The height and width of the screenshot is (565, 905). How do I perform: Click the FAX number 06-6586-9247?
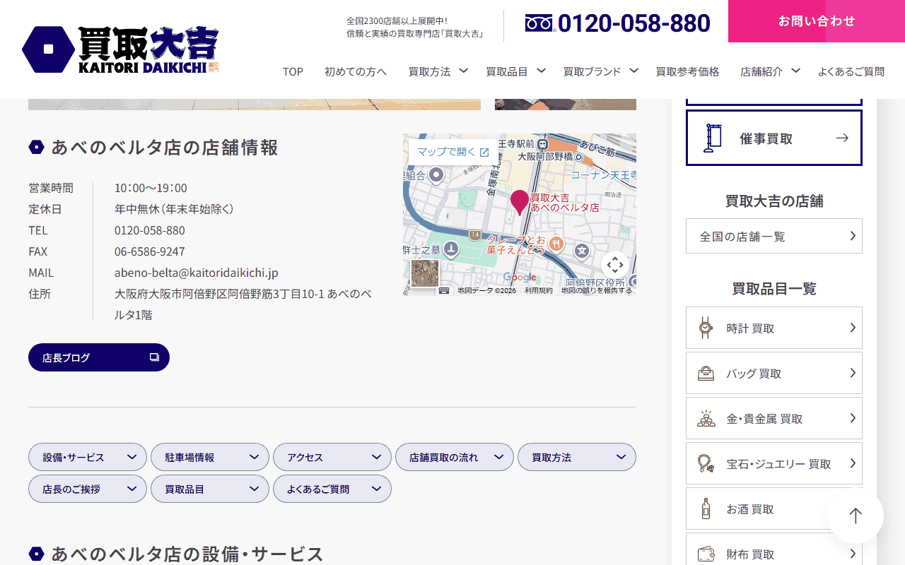(150, 251)
